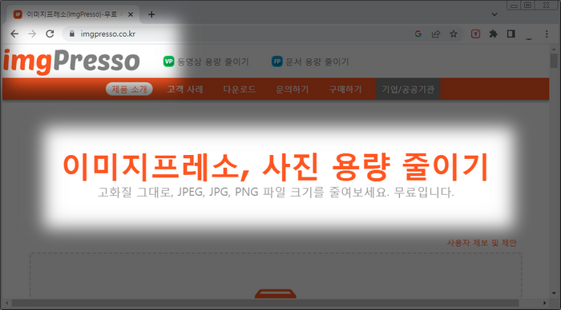
Task: Open 사용자 제보 및 제안 link
Action: (x=482, y=243)
